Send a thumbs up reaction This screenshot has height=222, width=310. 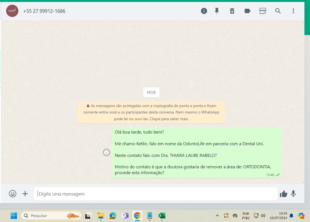click(x=283, y=194)
